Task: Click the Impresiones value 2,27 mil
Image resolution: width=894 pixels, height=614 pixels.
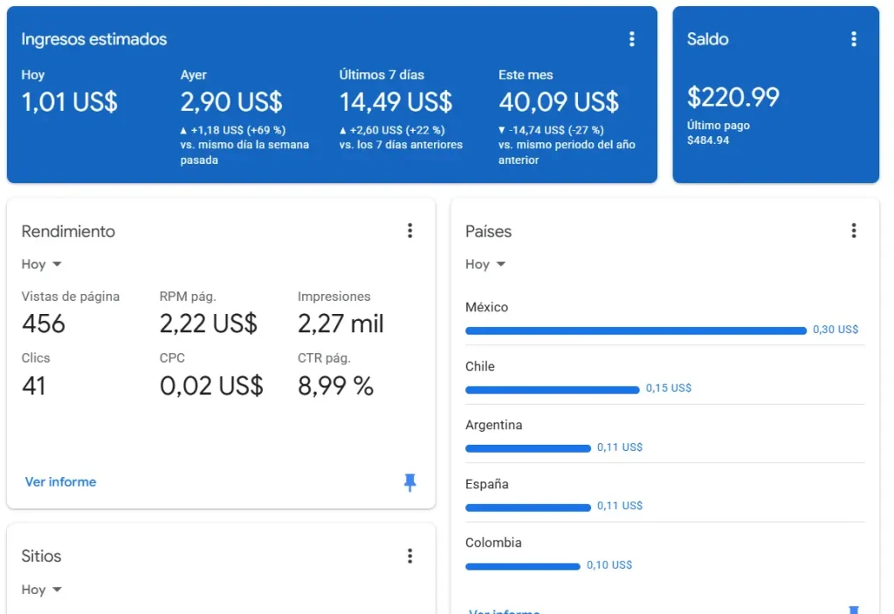Action: coord(340,324)
